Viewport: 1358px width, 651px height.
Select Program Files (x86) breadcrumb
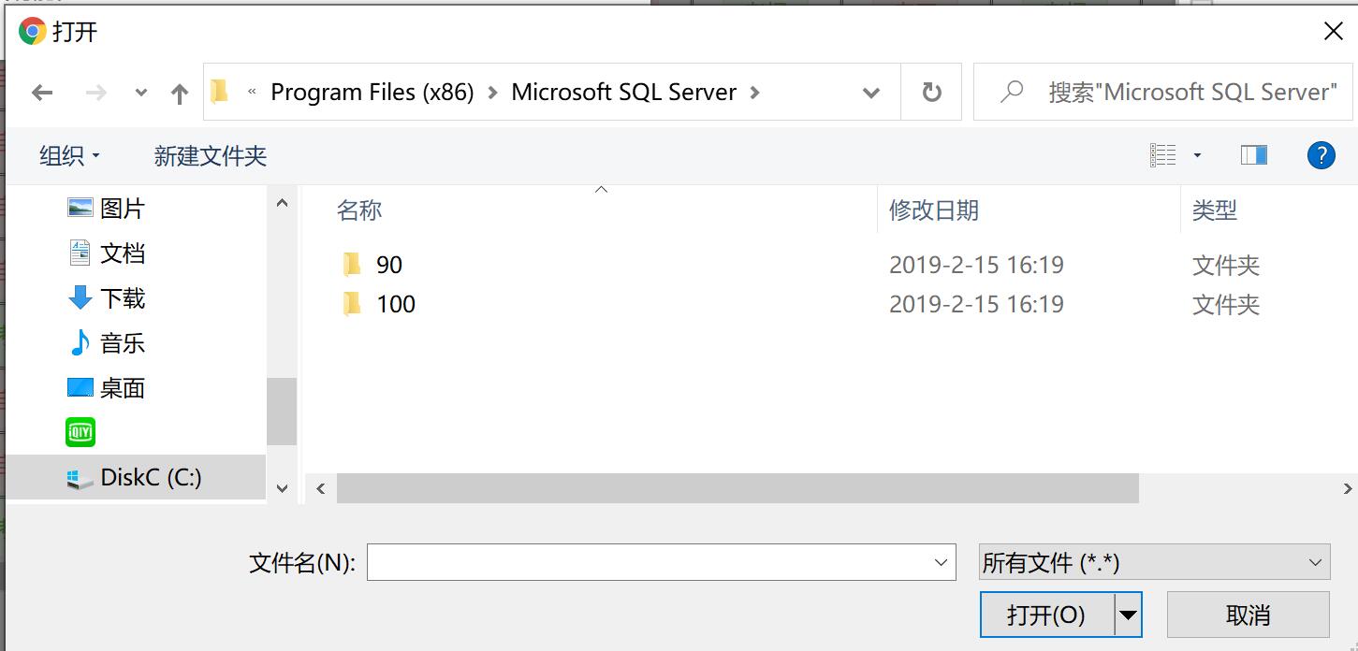coord(372,93)
